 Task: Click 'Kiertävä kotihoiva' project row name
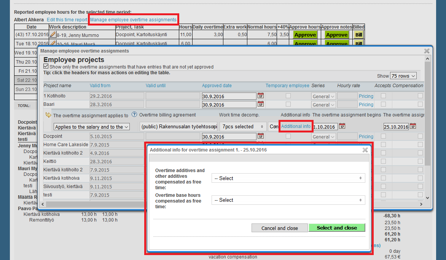61,178
